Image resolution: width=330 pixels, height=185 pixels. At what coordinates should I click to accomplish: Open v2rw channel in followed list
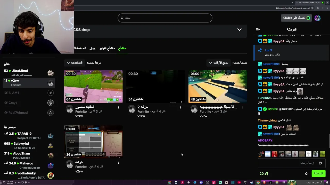pyautogui.click(x=29, y=82)
